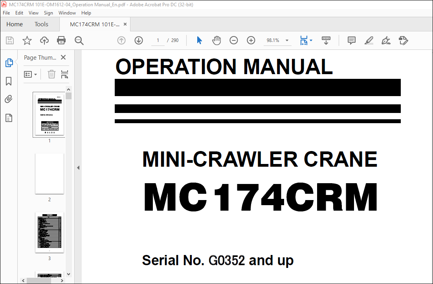This screenshot has width=433, height=284.
Task: Select the Hand pan tool
Action: [x=216, y=40]
